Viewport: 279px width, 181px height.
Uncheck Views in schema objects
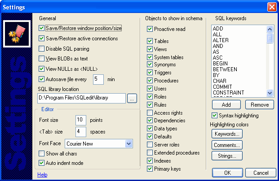(x=150, y=49)
